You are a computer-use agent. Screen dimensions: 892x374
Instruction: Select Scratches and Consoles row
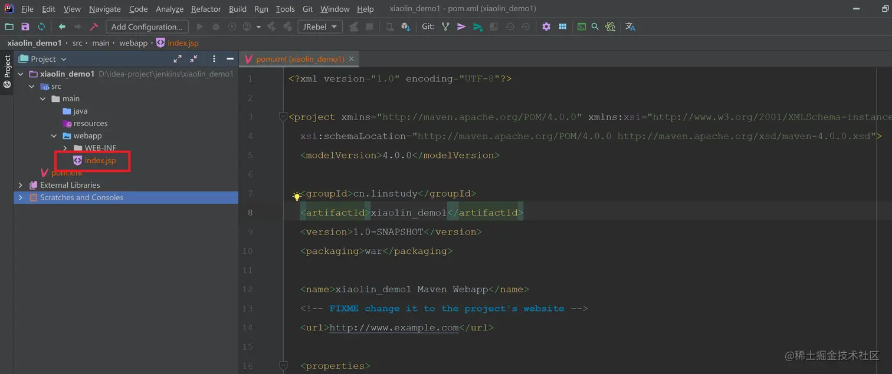pos(126,198)
